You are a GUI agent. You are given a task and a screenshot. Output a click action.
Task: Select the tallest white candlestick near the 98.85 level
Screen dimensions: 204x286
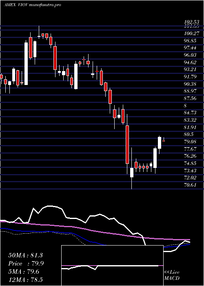click(26, 64)
